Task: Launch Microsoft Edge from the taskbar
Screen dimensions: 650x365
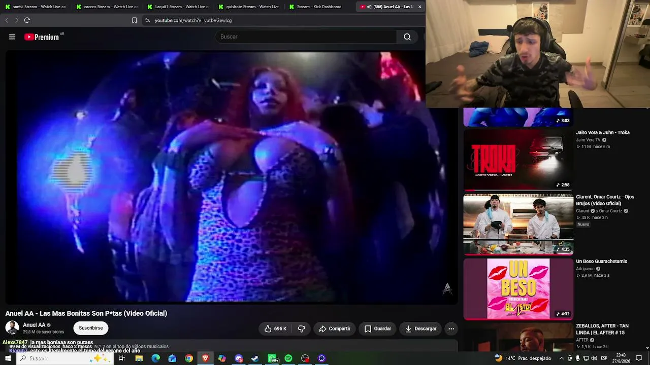Action: point(155,358)
